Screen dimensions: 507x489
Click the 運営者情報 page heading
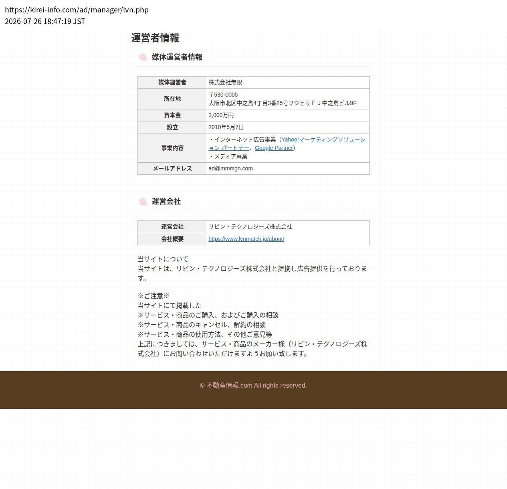point(155,38)
